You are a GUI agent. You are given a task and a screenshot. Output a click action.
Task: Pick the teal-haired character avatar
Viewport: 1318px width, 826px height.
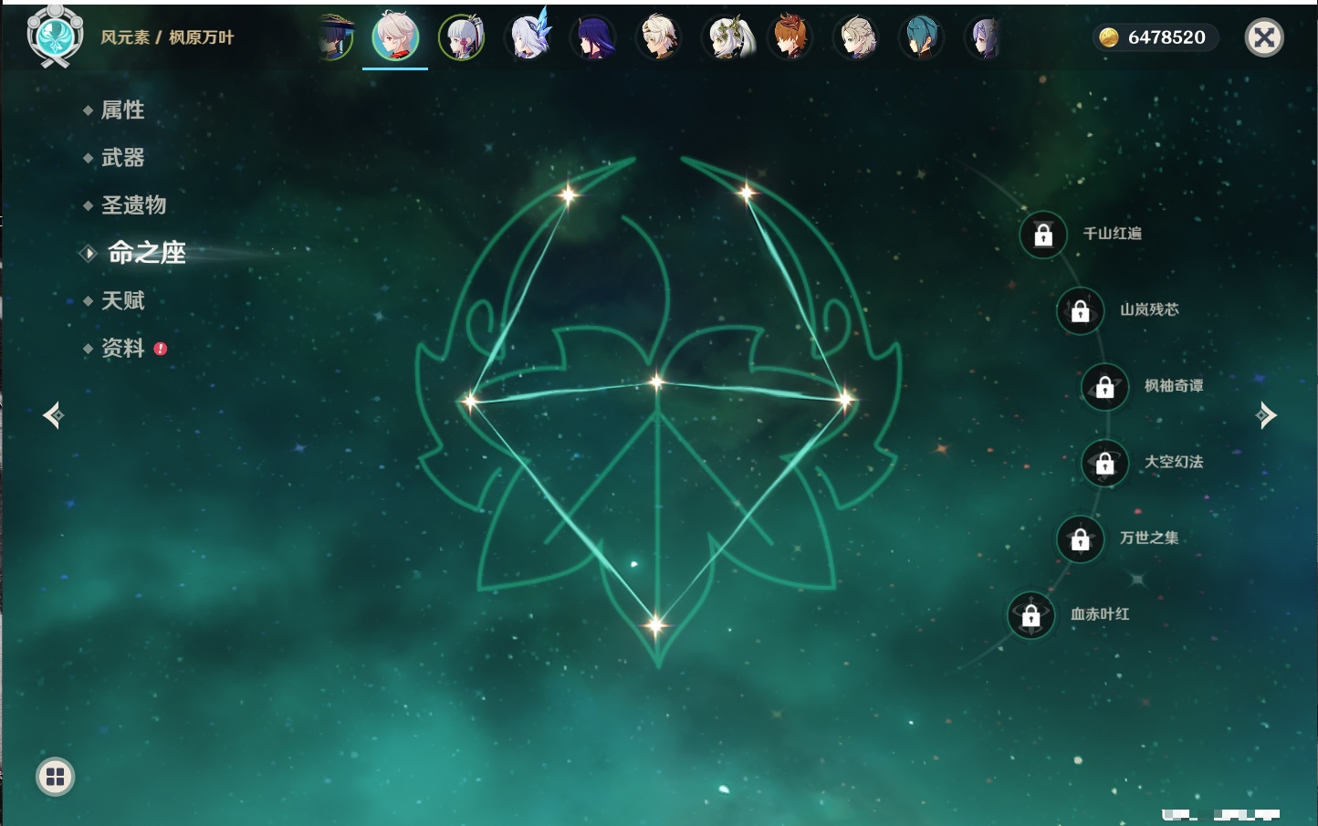pyautogui.click(x=921, y=37)
